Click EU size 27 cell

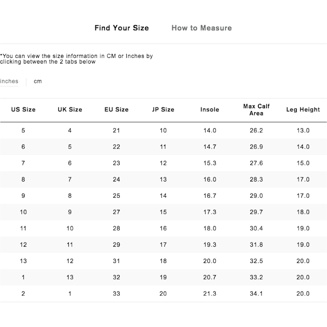(116, 212)
